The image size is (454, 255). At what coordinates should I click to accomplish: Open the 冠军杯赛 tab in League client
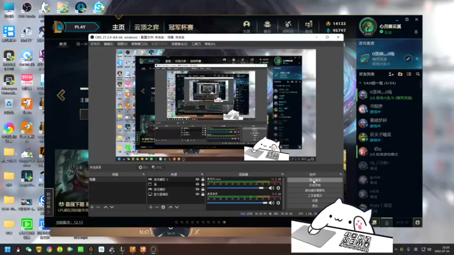pos(180,27)
